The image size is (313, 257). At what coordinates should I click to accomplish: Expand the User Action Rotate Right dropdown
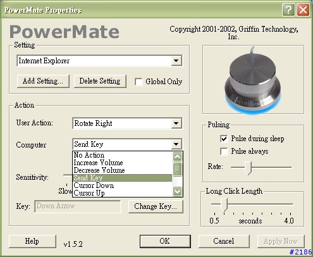click(x=176, y=123)
